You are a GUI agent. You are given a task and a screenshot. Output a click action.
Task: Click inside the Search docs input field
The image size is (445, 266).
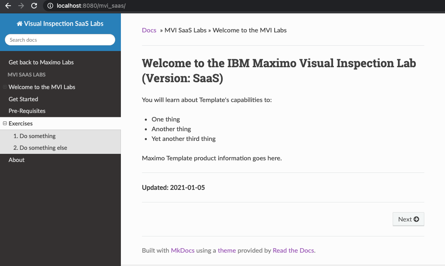[60, 40]
